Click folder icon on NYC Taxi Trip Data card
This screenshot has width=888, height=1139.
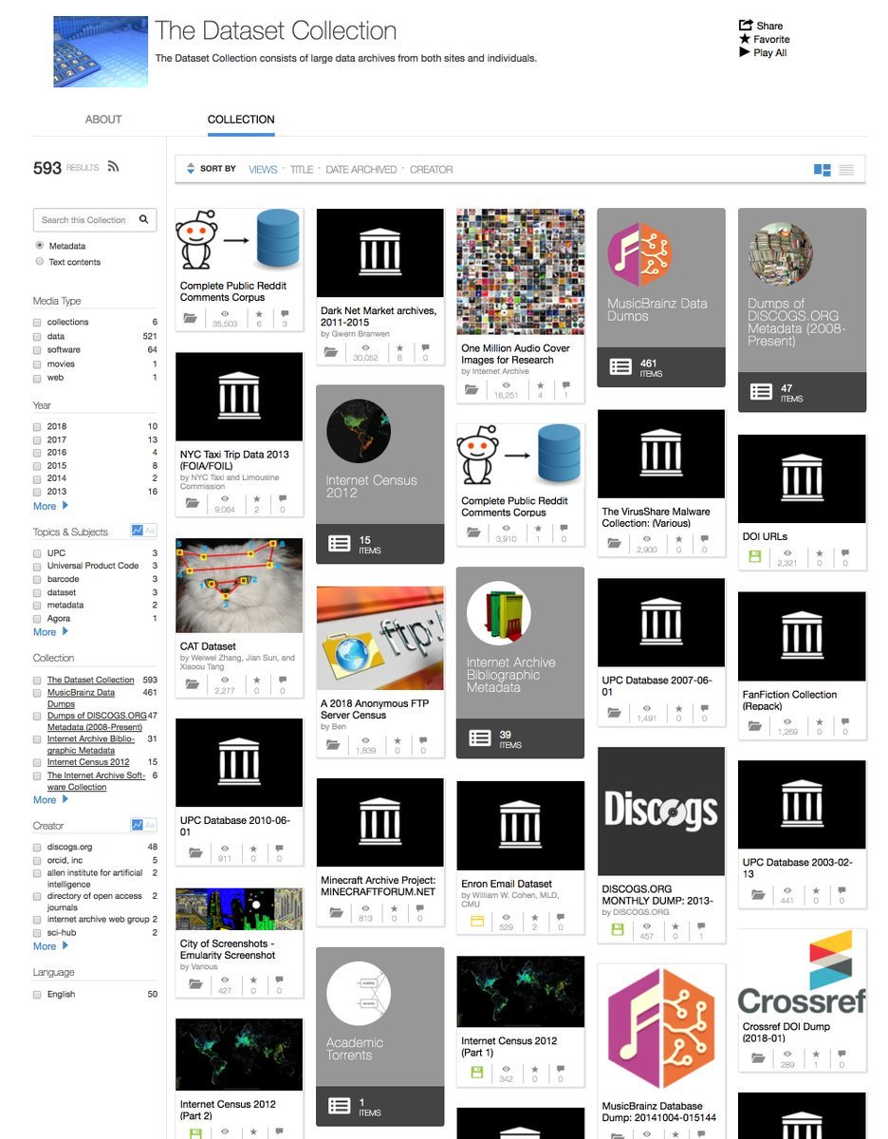pos(193,503)
